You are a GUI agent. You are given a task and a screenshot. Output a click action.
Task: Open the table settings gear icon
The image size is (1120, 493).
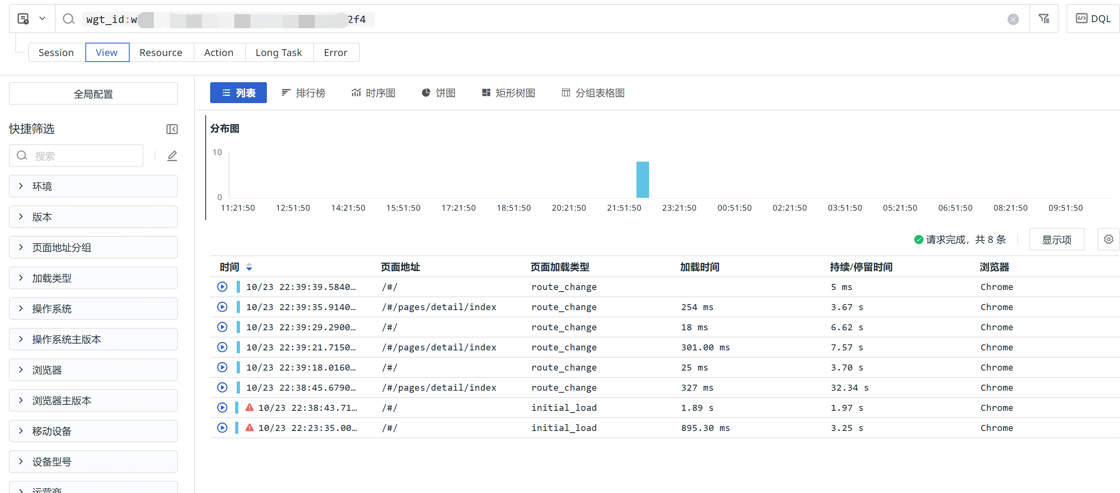tap(1108, 239)
